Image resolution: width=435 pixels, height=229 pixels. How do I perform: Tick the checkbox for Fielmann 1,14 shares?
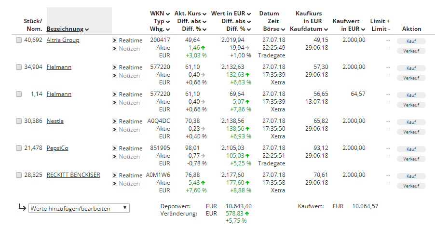pos(19,94)
